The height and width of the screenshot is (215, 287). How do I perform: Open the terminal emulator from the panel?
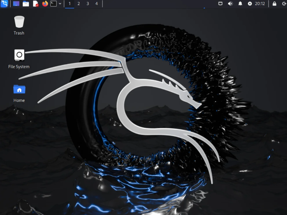(54, 4)
